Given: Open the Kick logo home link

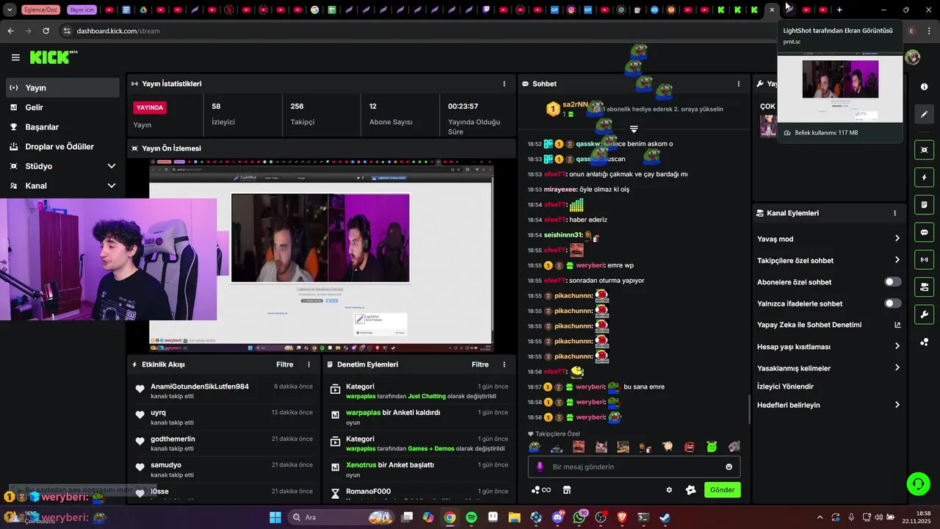Looking at the screenshot, I should (54, 57).
